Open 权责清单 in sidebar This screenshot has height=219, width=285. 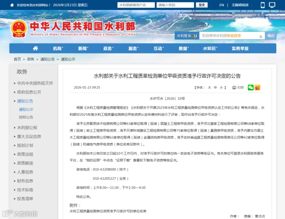tap(25, 199)
